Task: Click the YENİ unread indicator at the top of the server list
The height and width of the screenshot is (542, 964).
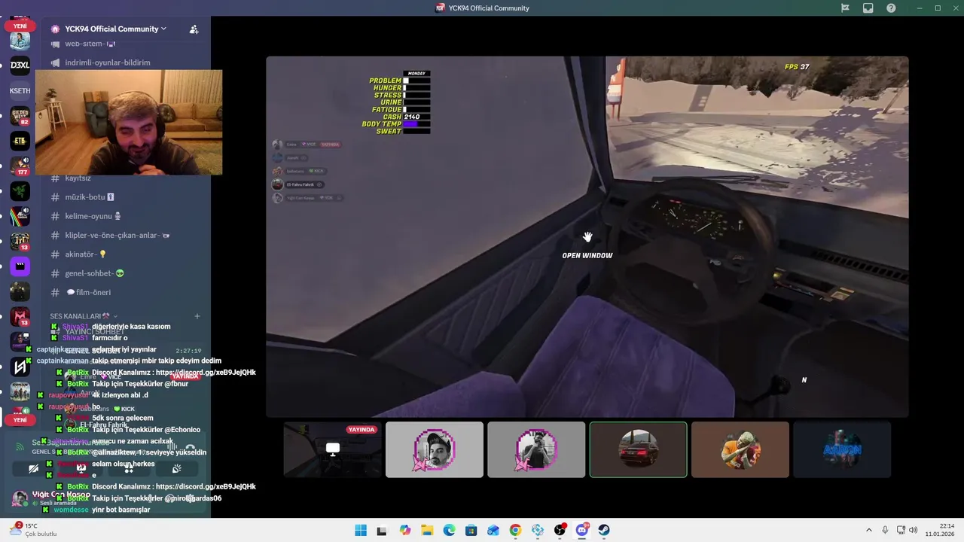Action: (20, 26)
